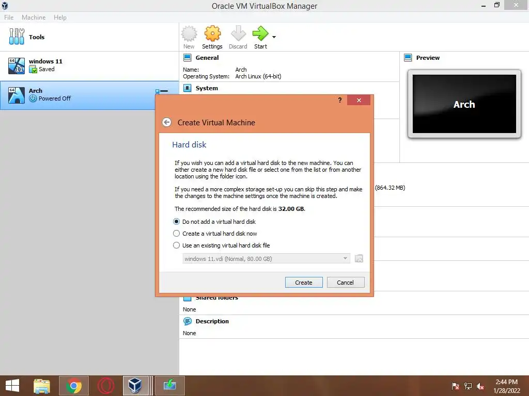This screenshot has width=529, height=396.
Task: Click the New machine toolbar icon
Action: pos(189,37)
